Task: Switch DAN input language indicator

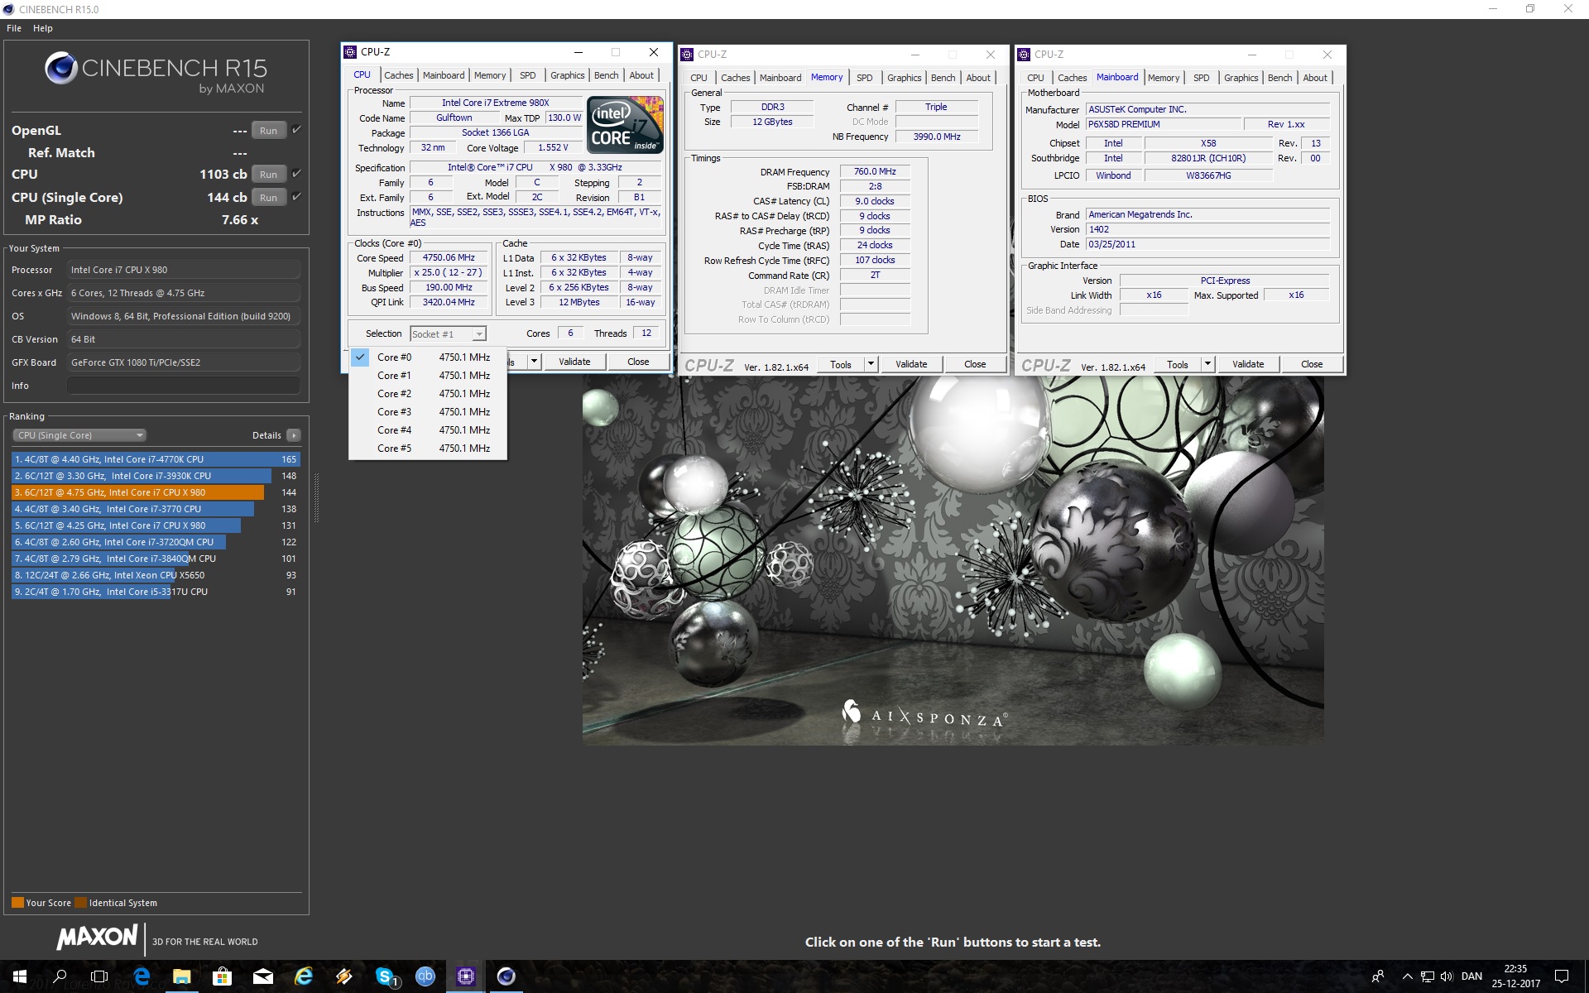Action: pos(1471,976)
